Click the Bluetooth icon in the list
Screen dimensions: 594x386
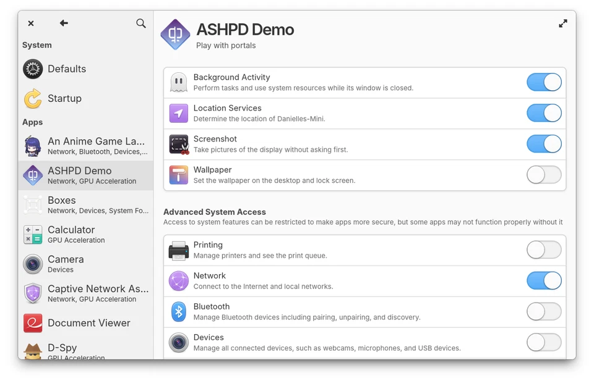point(179,312)
